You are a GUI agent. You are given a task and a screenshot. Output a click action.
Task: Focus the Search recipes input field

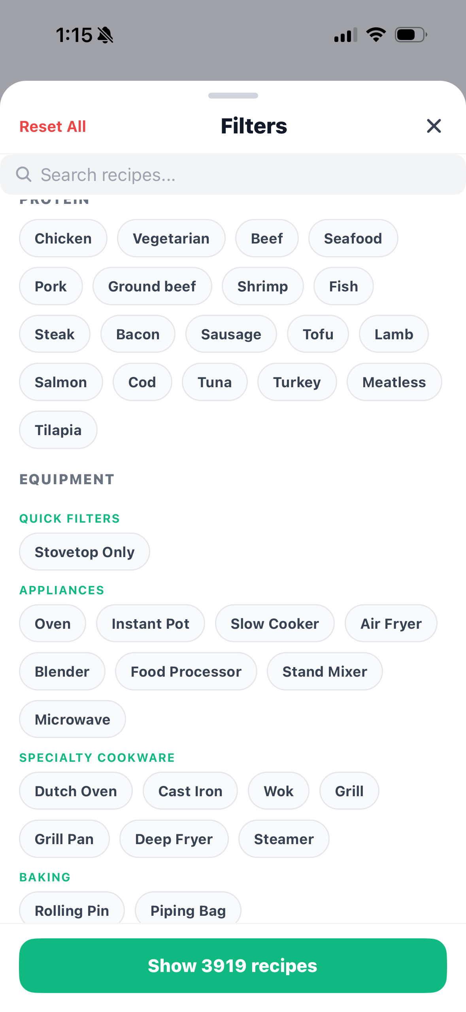tap(245, 175)
